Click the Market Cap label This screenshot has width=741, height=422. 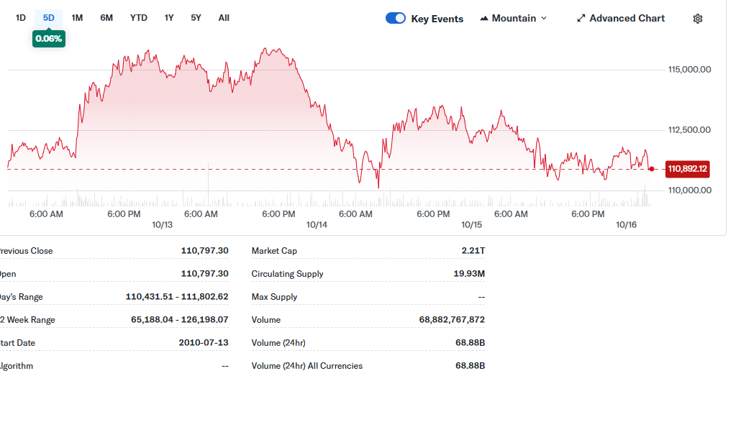(x=274, y=251)
